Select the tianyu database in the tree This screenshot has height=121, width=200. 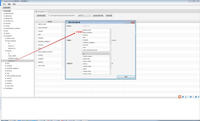point(7,33)
